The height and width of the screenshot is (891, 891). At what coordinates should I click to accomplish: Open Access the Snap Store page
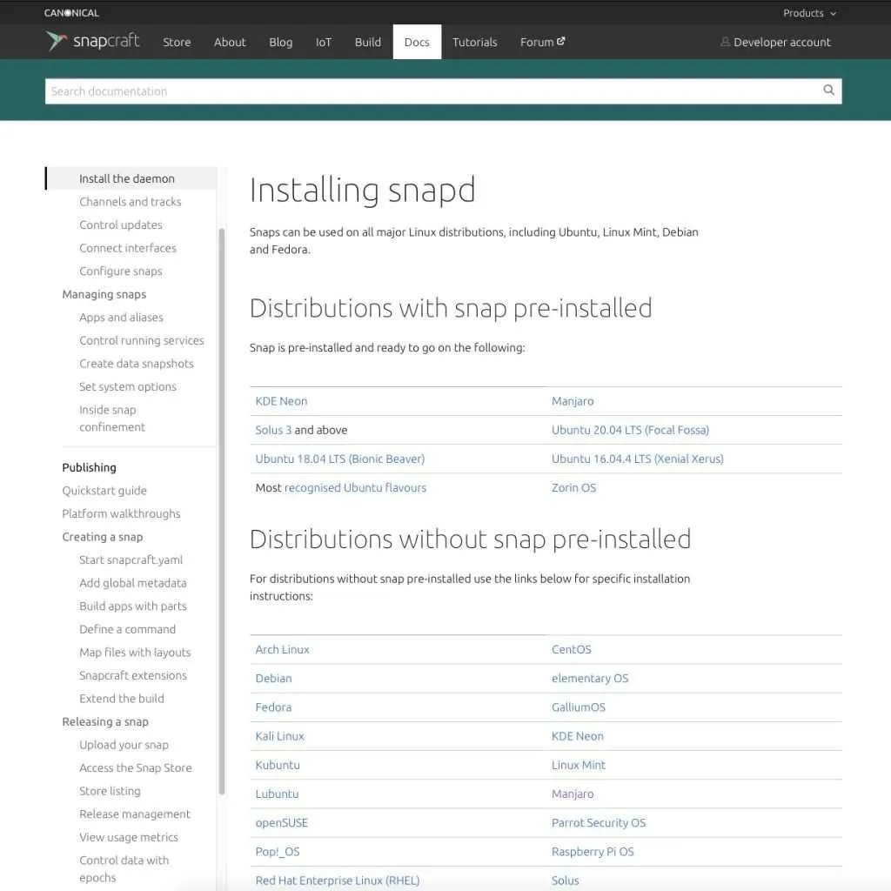pos(135,767)
